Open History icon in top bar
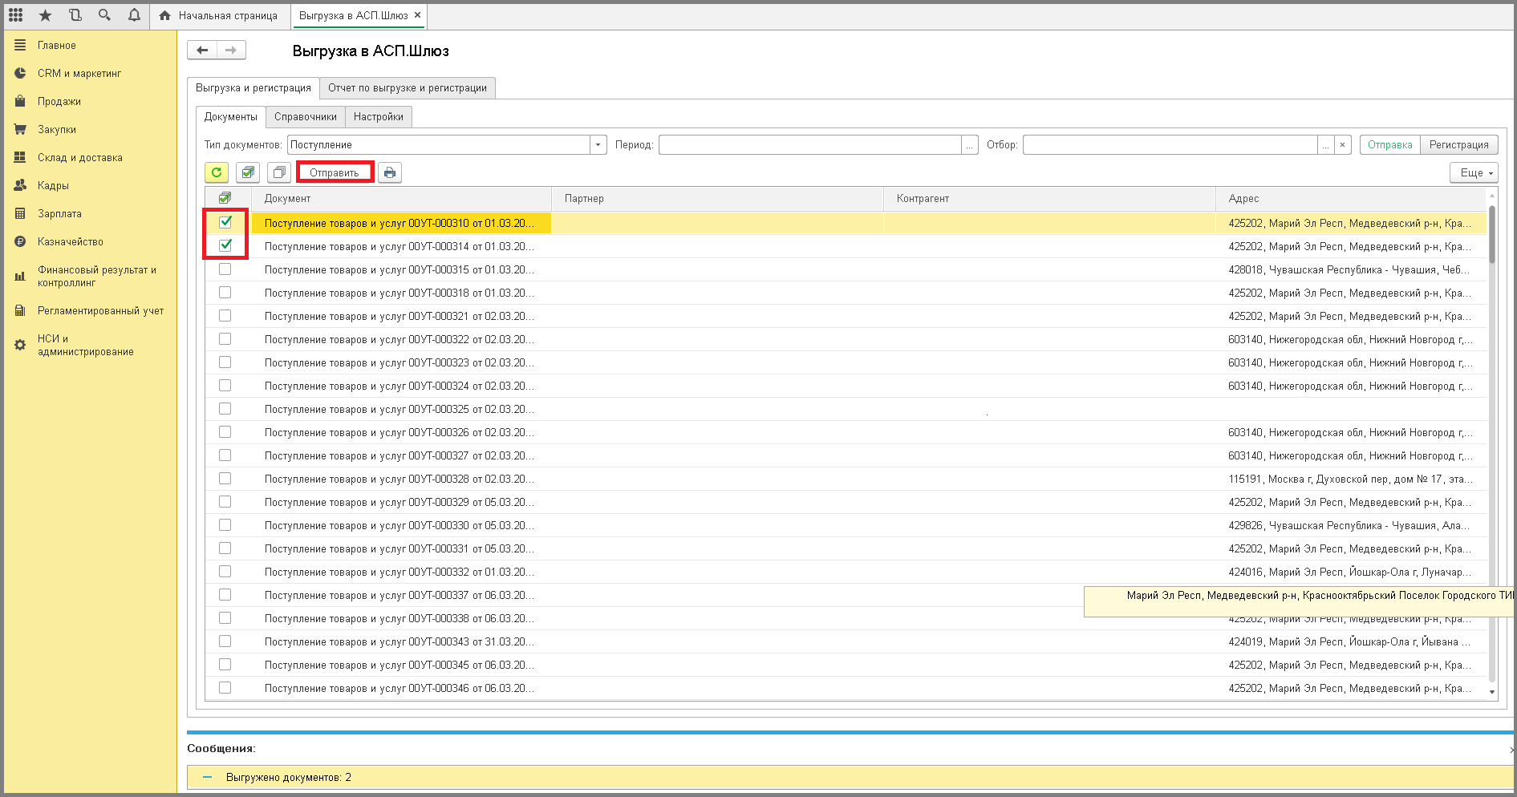This screenshot has height=797, width=1517. pyautogui.click(x=75, y=15)
